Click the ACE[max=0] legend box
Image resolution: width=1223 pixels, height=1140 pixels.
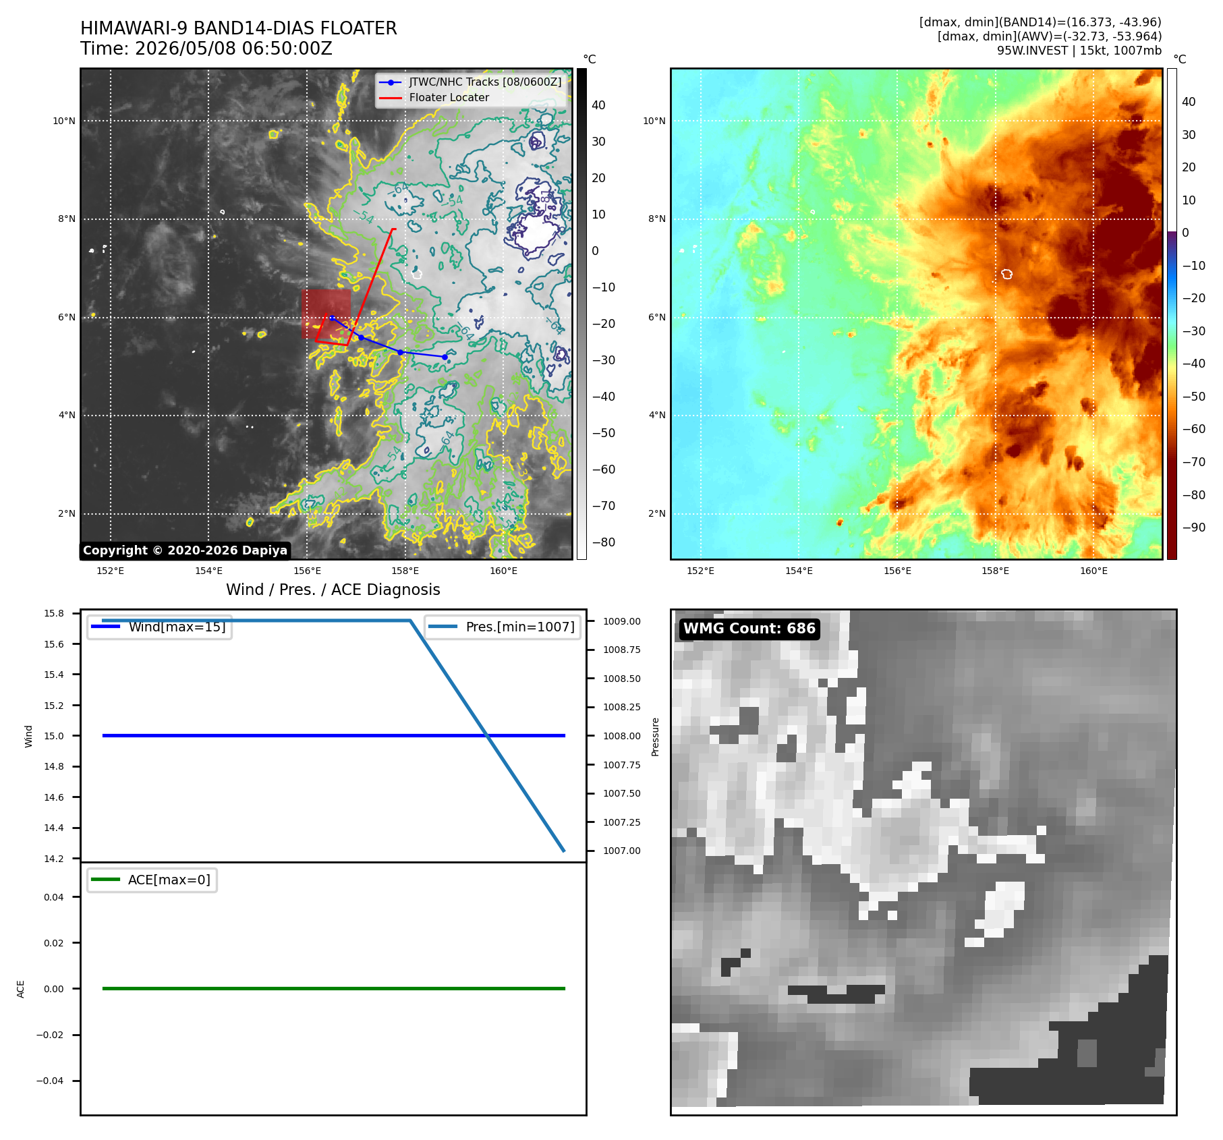point(152,880)
